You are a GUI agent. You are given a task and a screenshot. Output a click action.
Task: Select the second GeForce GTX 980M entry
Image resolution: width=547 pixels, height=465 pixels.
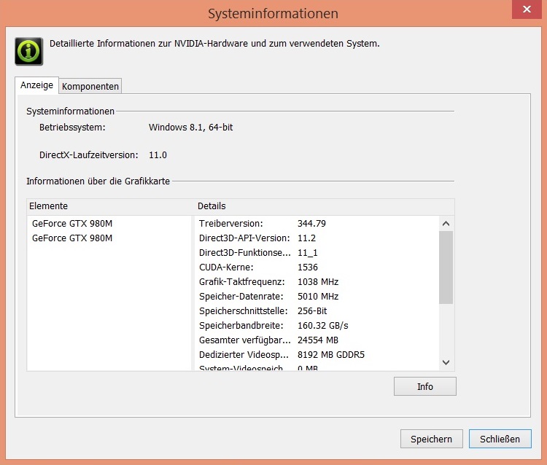(72, 238)
